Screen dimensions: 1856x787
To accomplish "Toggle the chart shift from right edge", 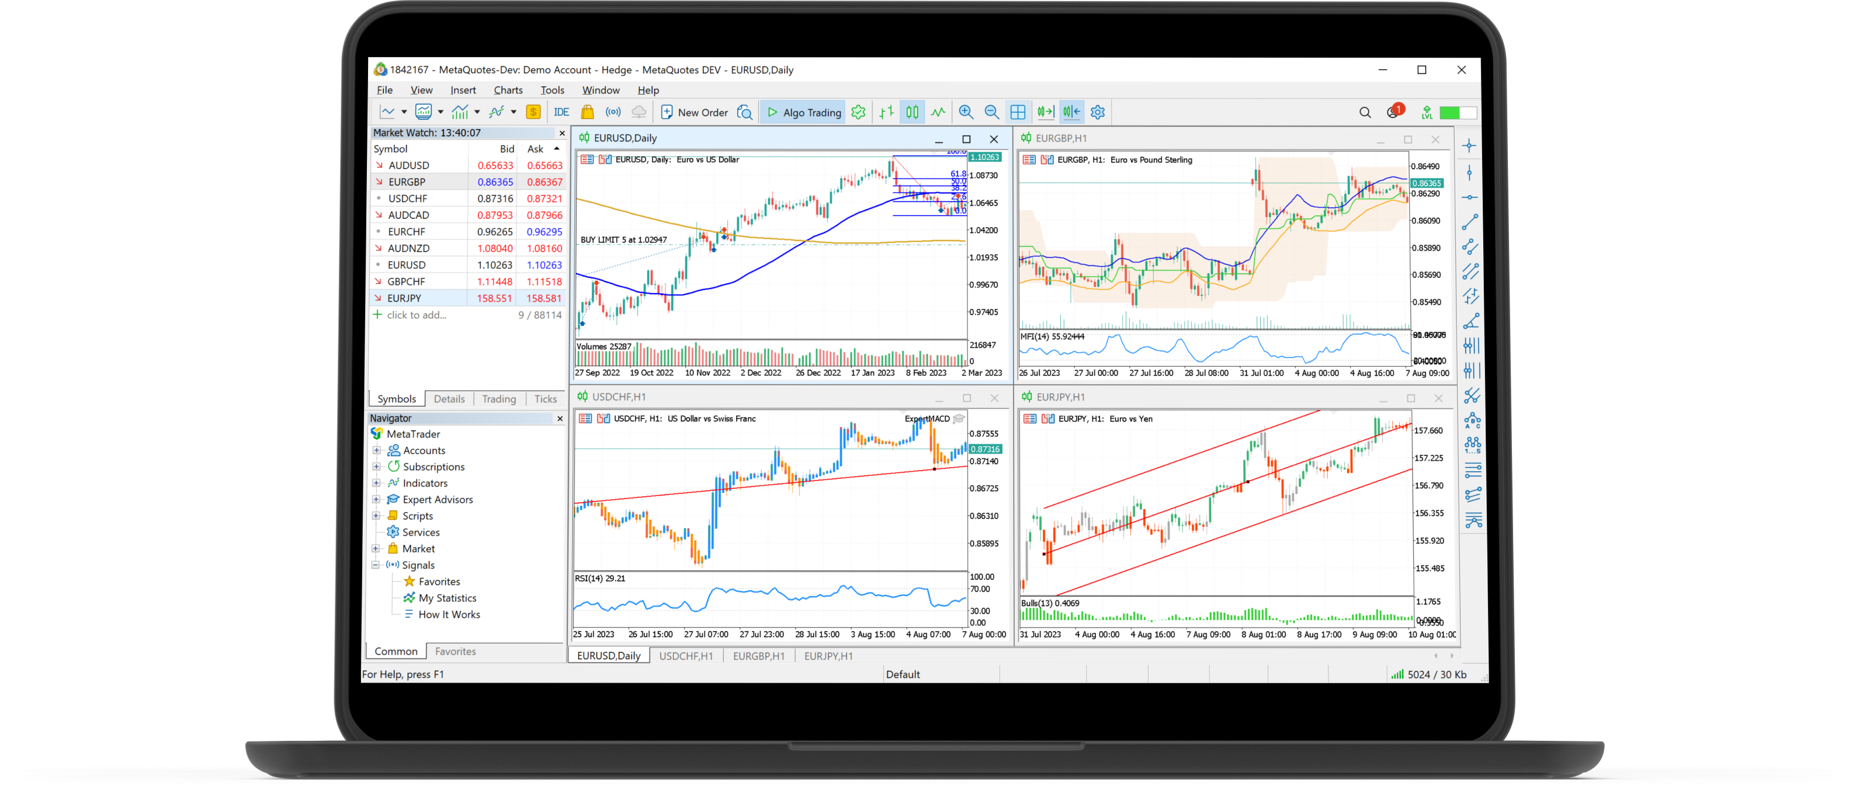I will 1071,112.
